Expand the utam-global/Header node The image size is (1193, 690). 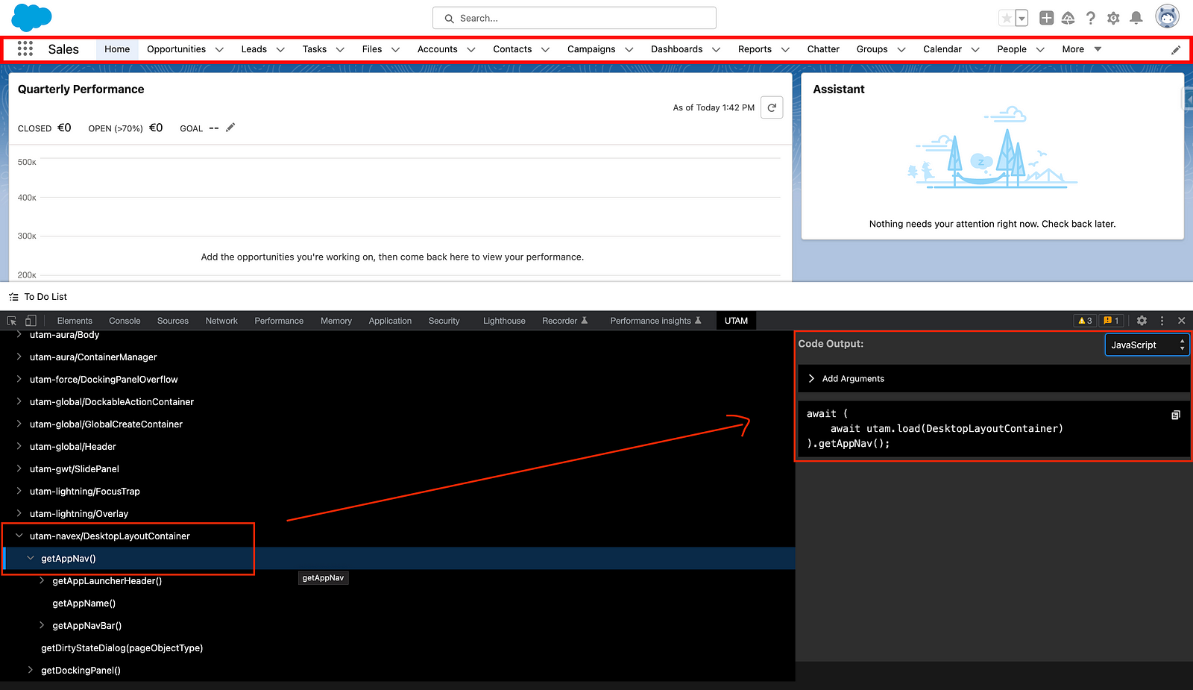click(19, 446)
